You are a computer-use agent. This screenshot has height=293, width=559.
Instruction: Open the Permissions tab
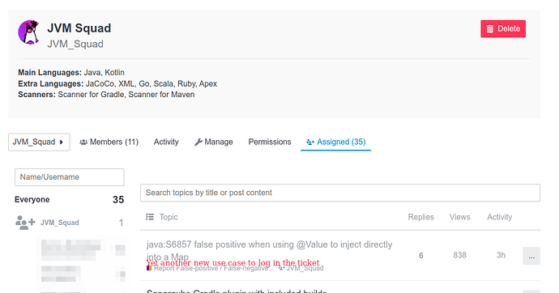tap(270, 142)
